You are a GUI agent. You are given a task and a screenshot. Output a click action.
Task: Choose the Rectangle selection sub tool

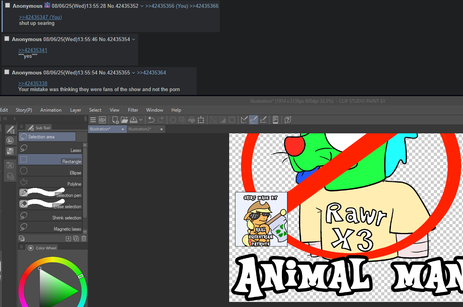pos(50,159)
